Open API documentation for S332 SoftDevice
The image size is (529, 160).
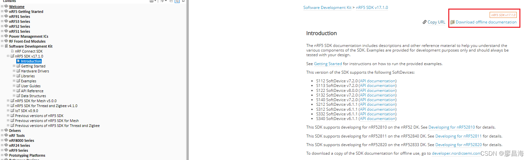tap(377, 114)
